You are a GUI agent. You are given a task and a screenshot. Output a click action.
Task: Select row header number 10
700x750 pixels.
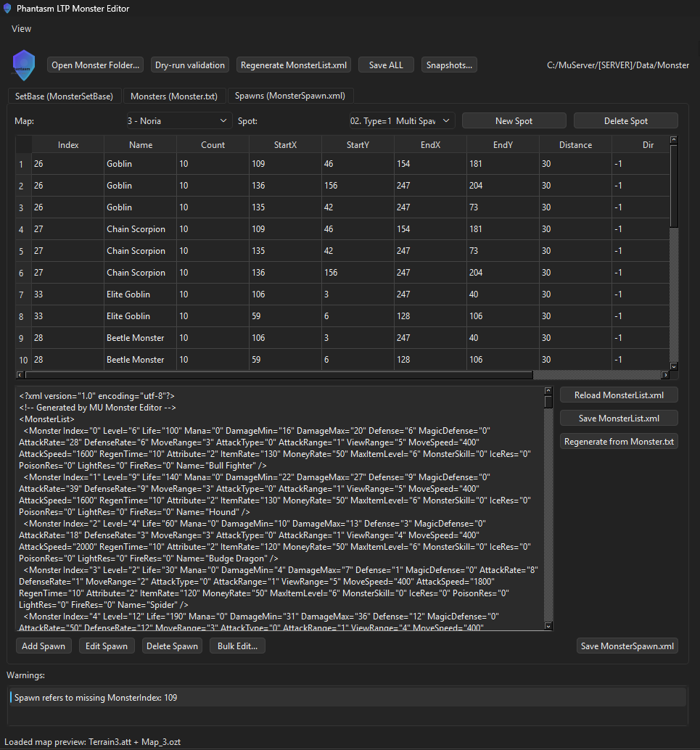click(x=23, y=360)
